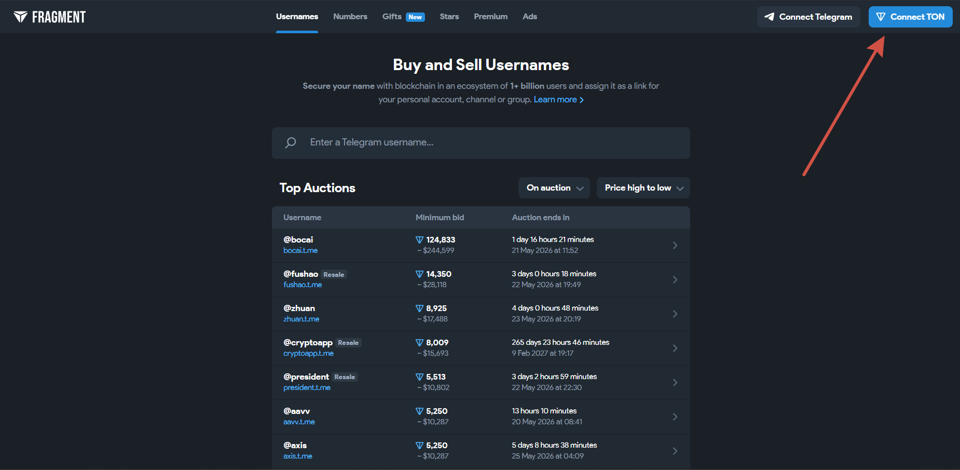
Task: Open the @zhuan row chevron arrow
Action: point(675,314)
